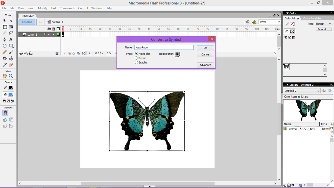334x188 pixels.
Task: Choose the Movie clip symbol type
Action: coord(142,54)
